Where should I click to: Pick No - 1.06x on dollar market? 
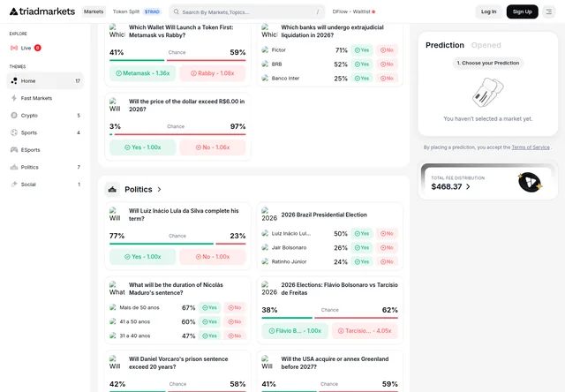tap(213, 147)
